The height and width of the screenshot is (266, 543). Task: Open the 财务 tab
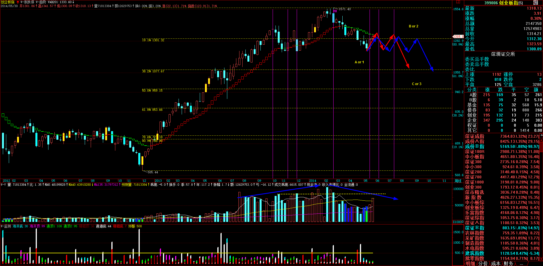coord(508,263)
